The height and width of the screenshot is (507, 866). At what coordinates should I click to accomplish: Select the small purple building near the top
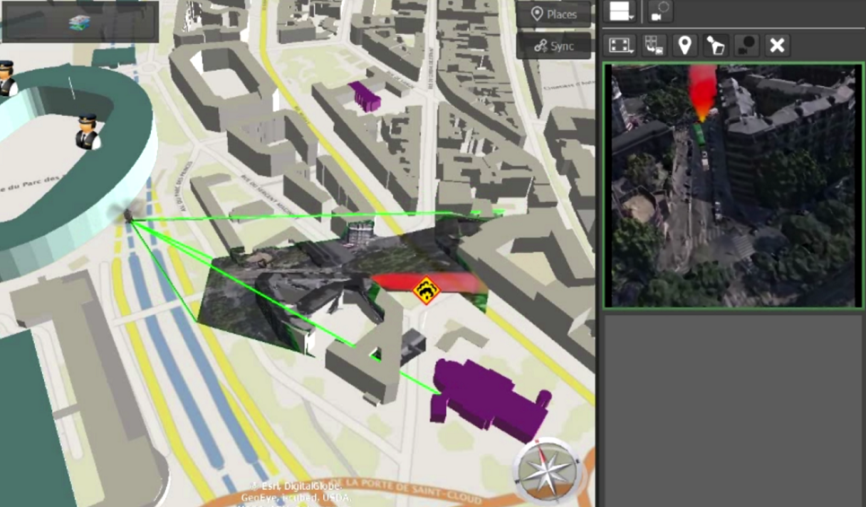365,95
